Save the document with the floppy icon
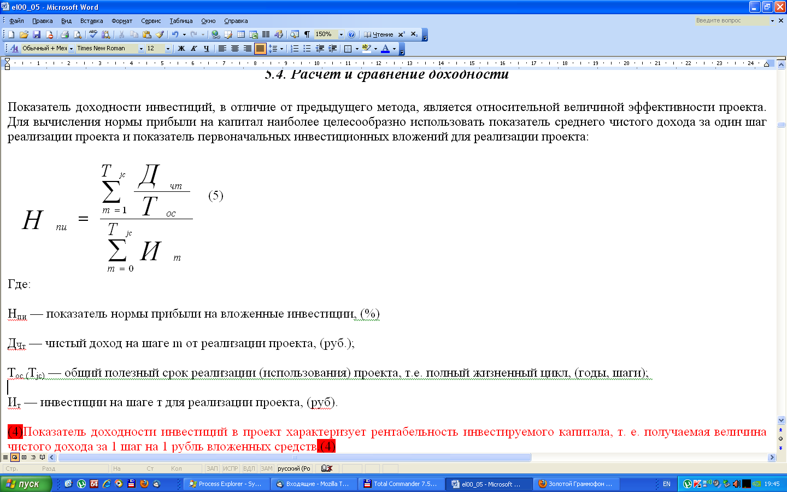This screenshot has height=492, width=787. click(x=37, y=34)
